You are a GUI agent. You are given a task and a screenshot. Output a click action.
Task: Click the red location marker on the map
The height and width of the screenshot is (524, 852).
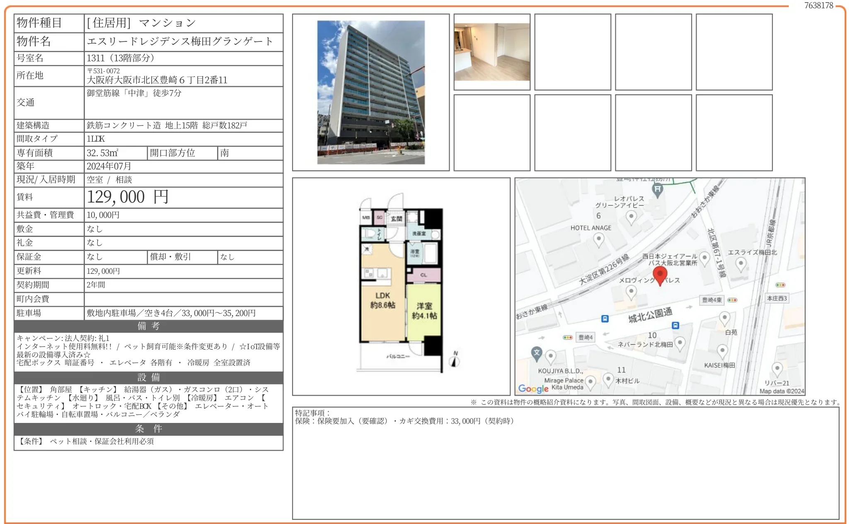coord(660,275)
